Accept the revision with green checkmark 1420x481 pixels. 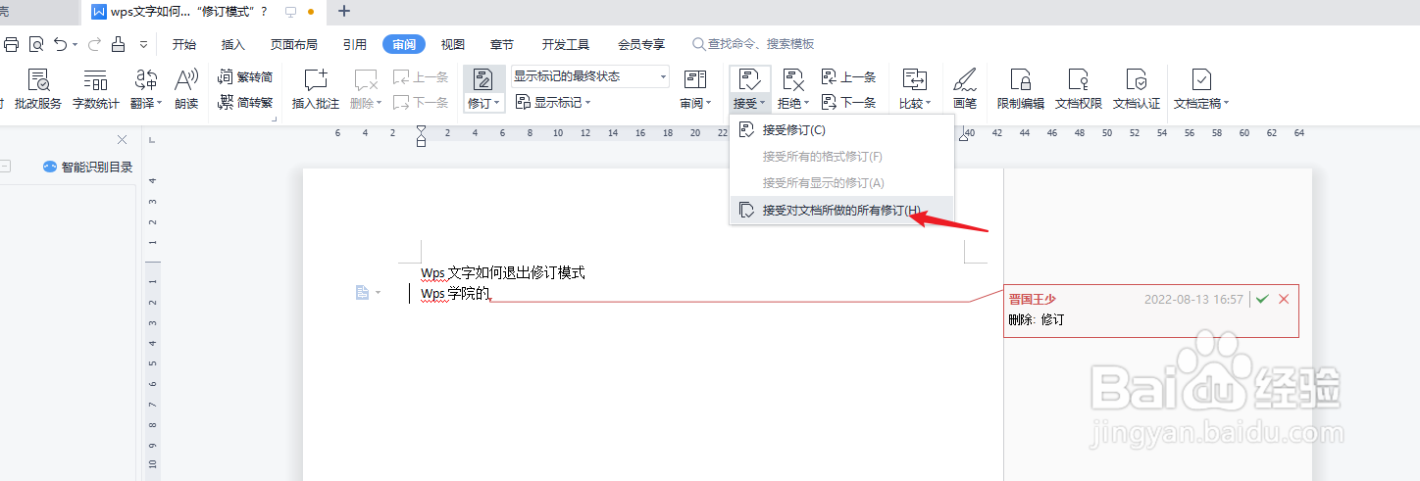[x=1262, y=299]
